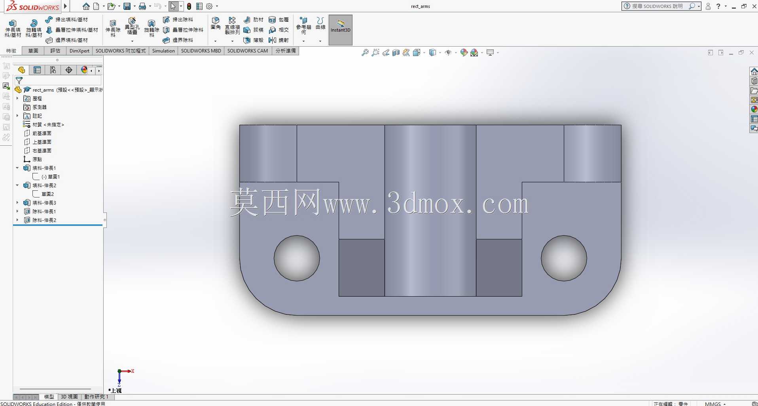Choose 疊層拉伸填料/基材 loft boss tool
The height and width of the screenshot is (406, 758).
[72, 30]
